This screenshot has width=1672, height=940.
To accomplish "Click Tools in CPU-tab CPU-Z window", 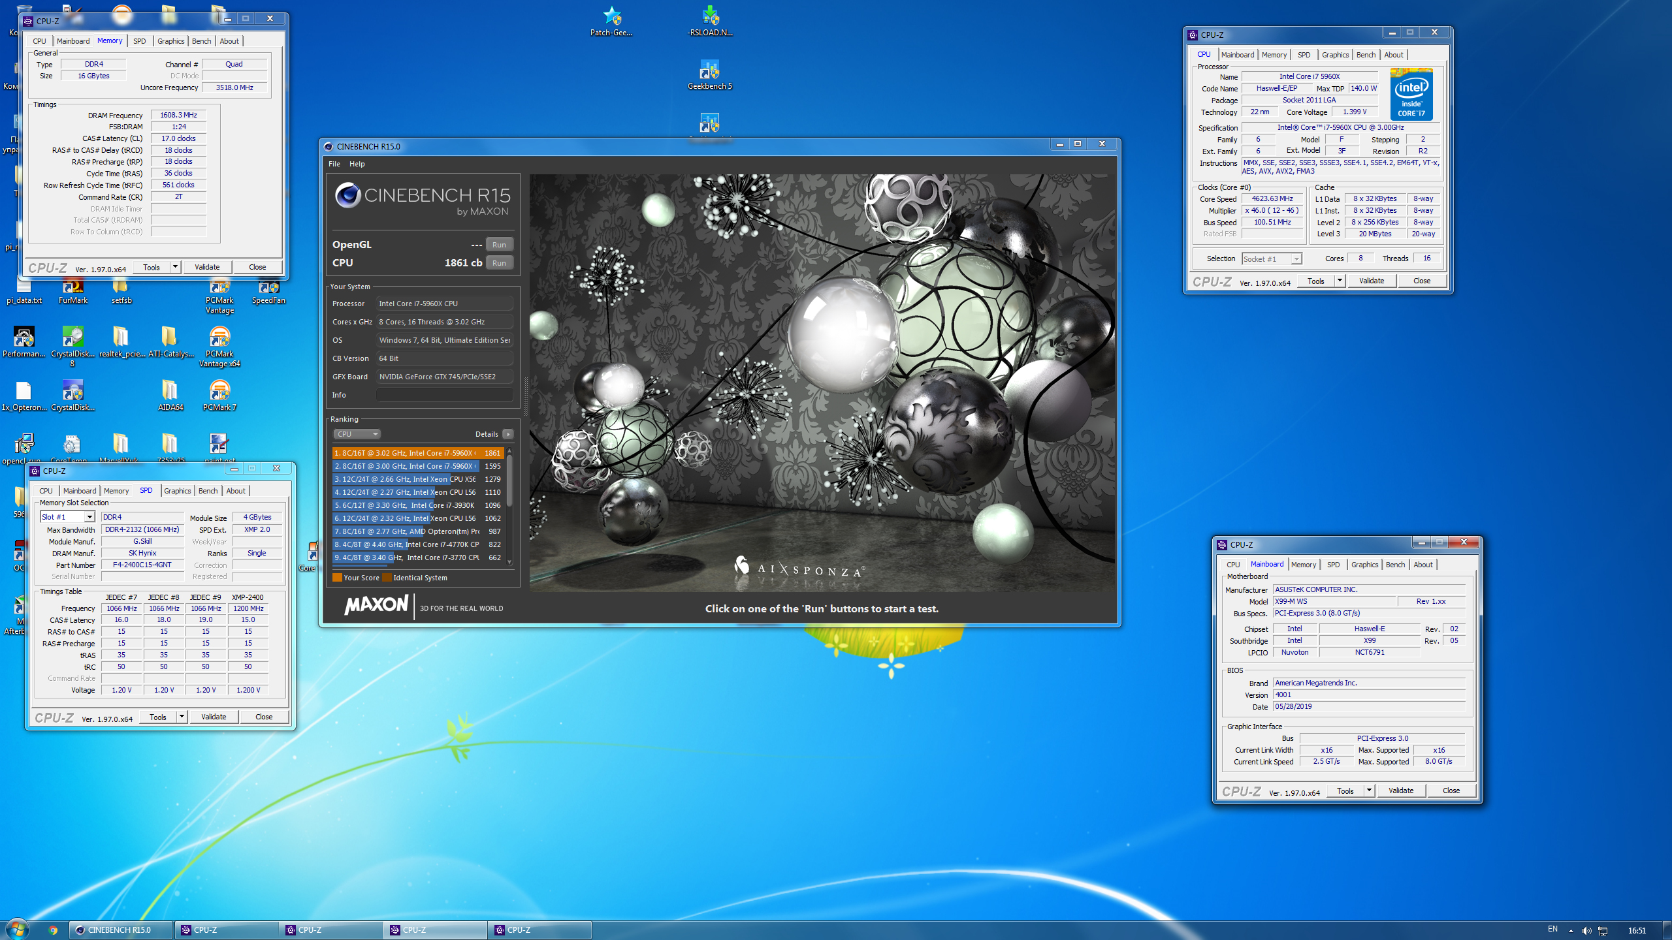I will [x=1316, y=281].
